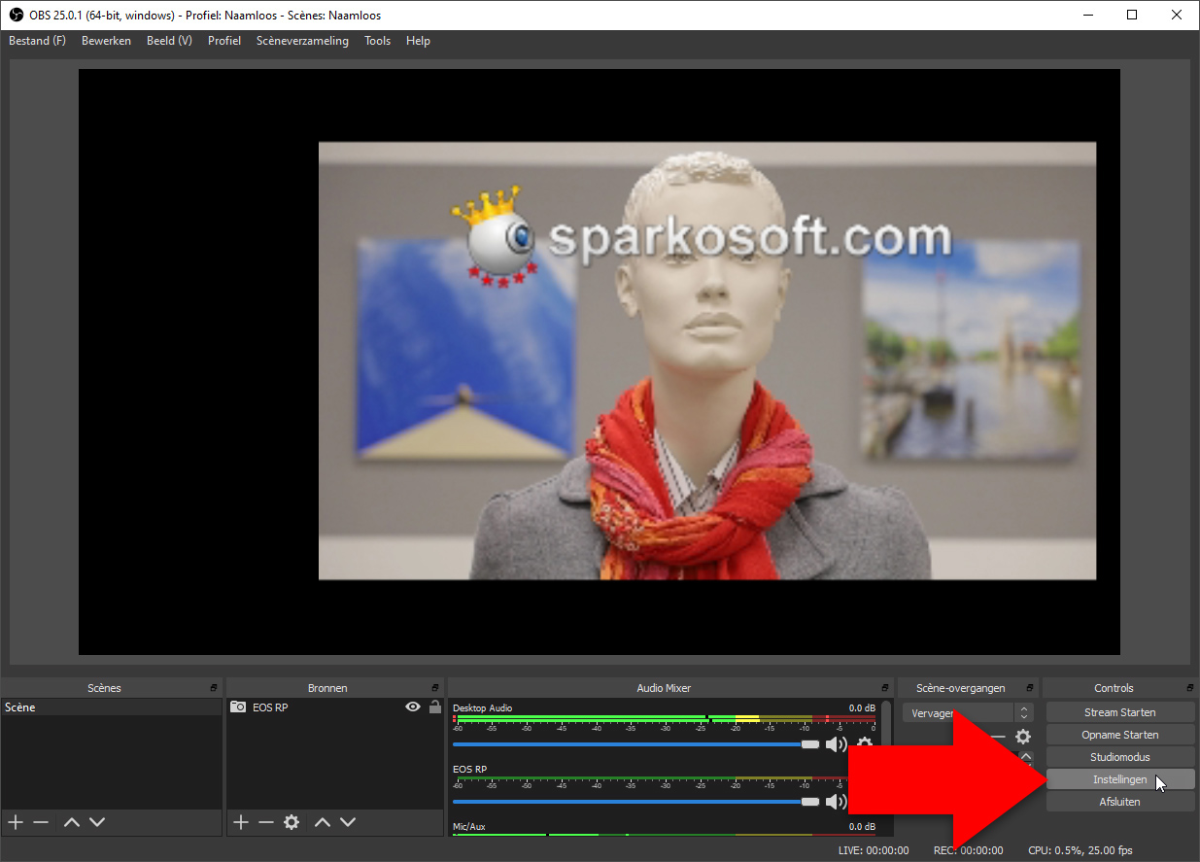This screenshot has height=862, width=1200.
Task: Open scene transition properties gear
Action: [x=1023, y=737]
